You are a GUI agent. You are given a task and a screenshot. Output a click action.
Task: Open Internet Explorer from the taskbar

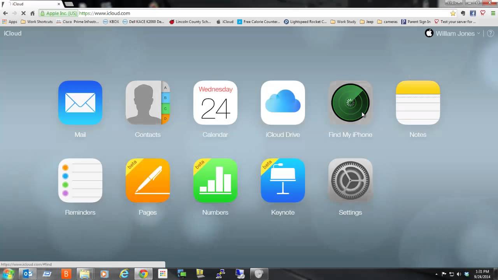[124, 274]
